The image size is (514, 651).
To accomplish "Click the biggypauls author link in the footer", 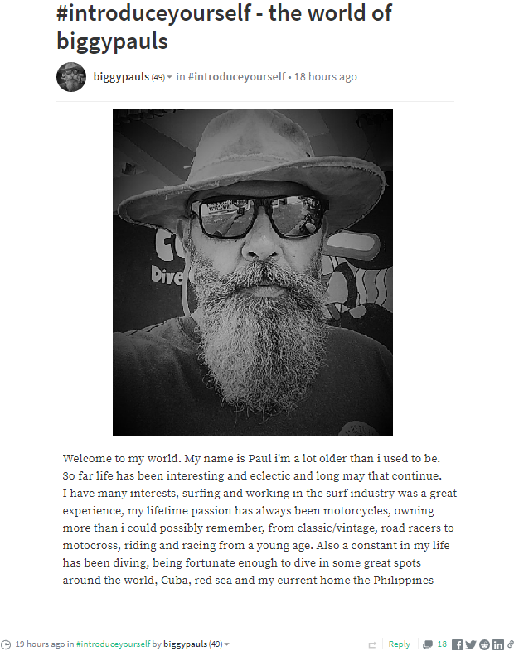I will coord(185,644).
